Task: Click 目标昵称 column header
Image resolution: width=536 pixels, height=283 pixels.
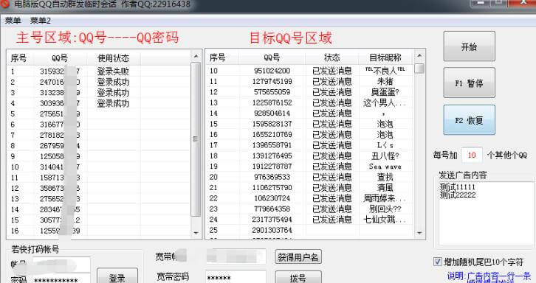Action: pos(385,57)
